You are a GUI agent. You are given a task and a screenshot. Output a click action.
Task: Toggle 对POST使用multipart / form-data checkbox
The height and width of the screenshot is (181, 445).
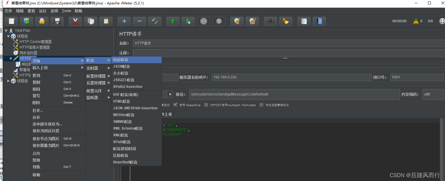point(206,105)
